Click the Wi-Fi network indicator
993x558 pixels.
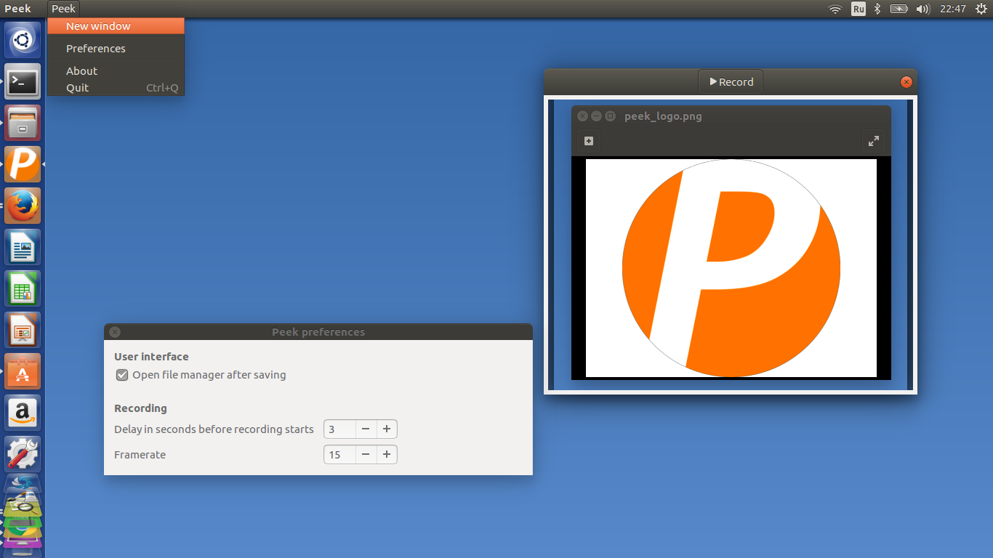point(835,9)
